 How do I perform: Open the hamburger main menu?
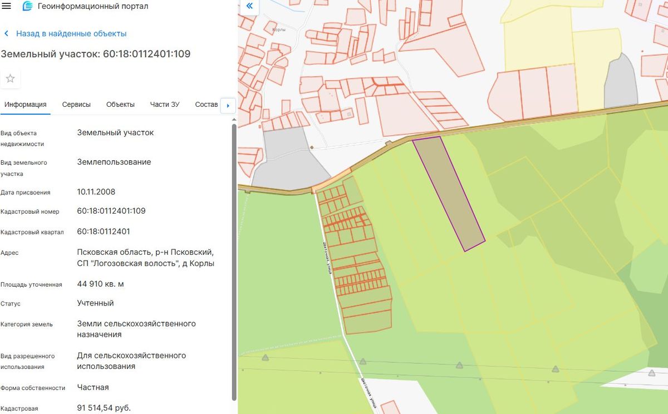[7, 6]
